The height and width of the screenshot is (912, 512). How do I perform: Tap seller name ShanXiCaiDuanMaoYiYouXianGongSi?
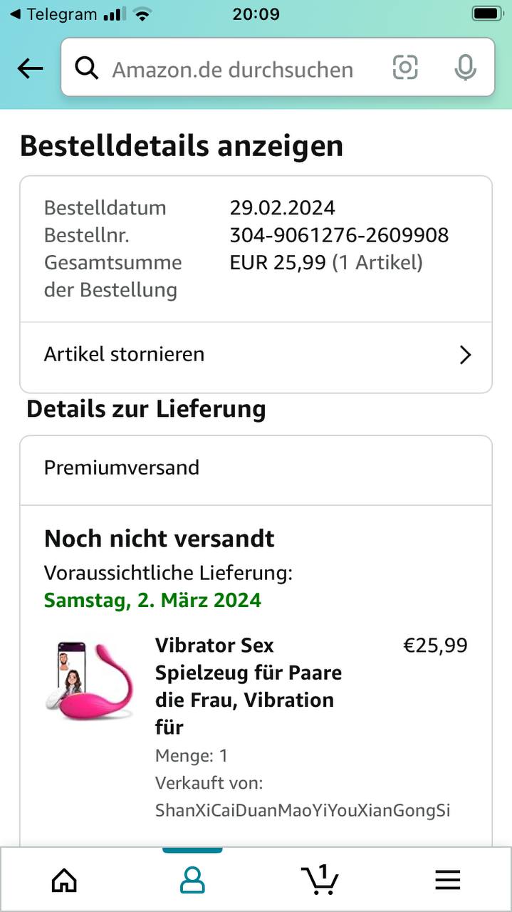click(303, 811)
